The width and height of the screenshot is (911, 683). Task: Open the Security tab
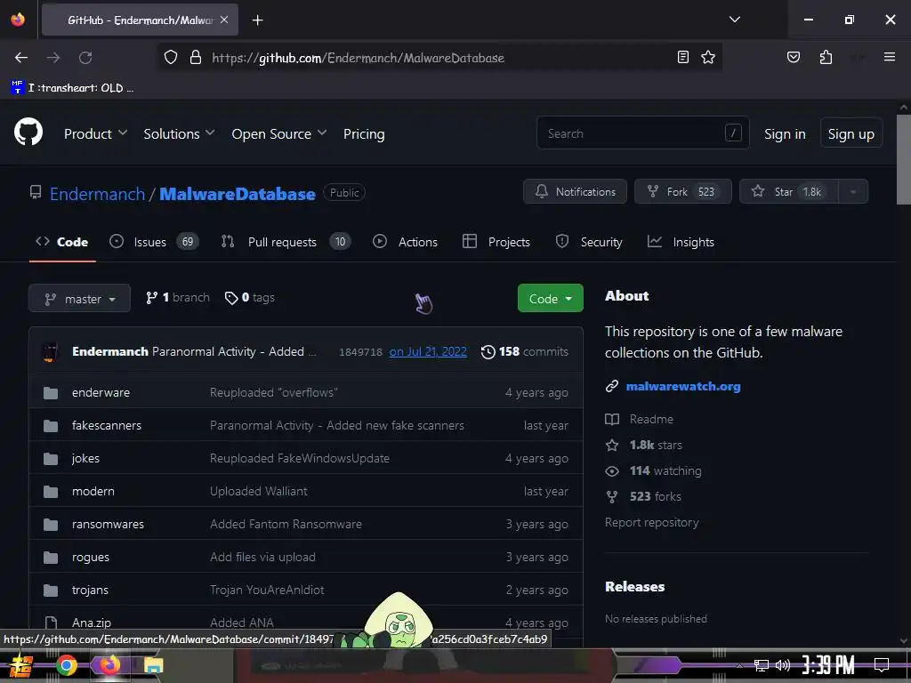(589, 242)
